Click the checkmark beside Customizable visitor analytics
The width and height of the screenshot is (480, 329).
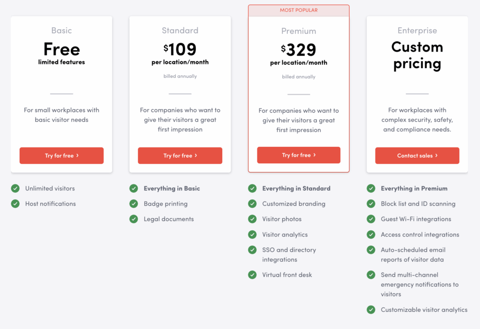[371, 310]
